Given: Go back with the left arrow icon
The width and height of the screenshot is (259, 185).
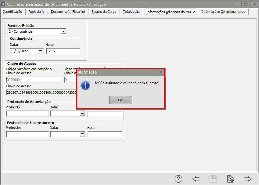Looking at the screenshot, I should click(x=196, y=179).
